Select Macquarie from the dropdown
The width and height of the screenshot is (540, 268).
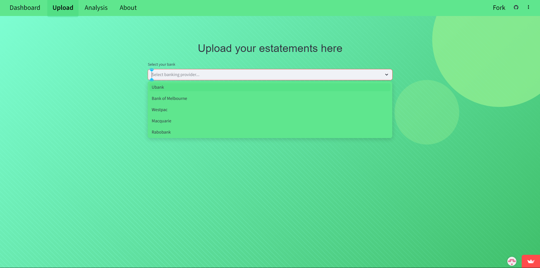270,121
